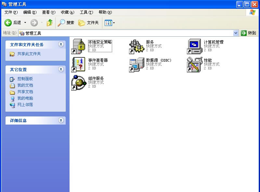The height and width of the screenshot is (192, 260).
Task: Click the up-one-level folder icon
Action: (x=50, y=23)
